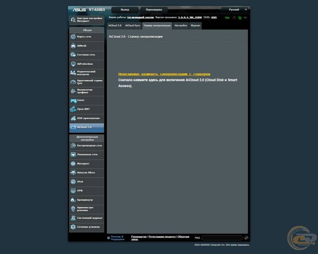
Task: Click the Обратная связь feedback link
Action: [183, 237]
